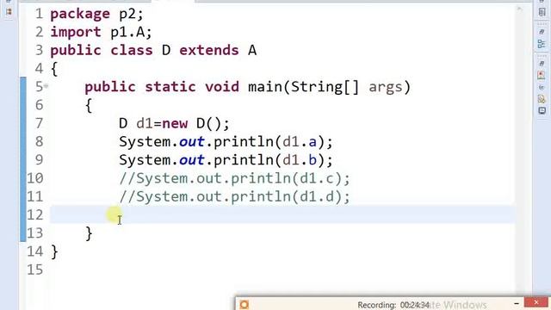Click commented println(d1.c) line
Screen dimensions: 551x310
pyautogui.click(x=234, y=178)
